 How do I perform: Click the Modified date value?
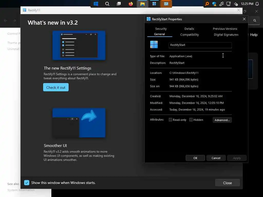[x=196, y=103]
